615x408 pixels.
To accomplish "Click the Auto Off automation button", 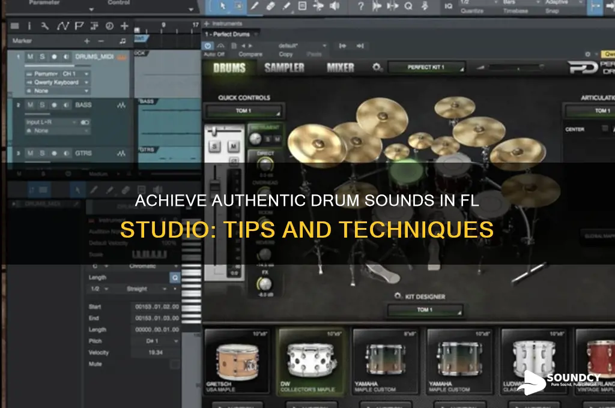I will pyautogui.click(x=214, y=55).
